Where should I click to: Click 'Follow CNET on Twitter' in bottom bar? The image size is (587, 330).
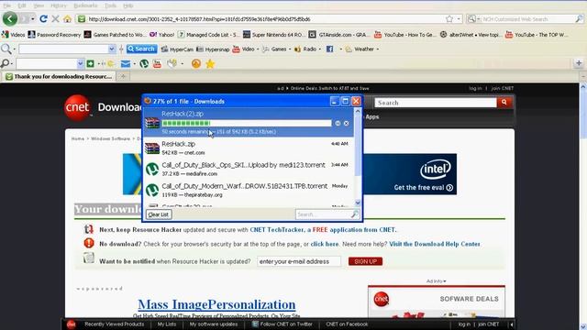(x=282, y=324)
